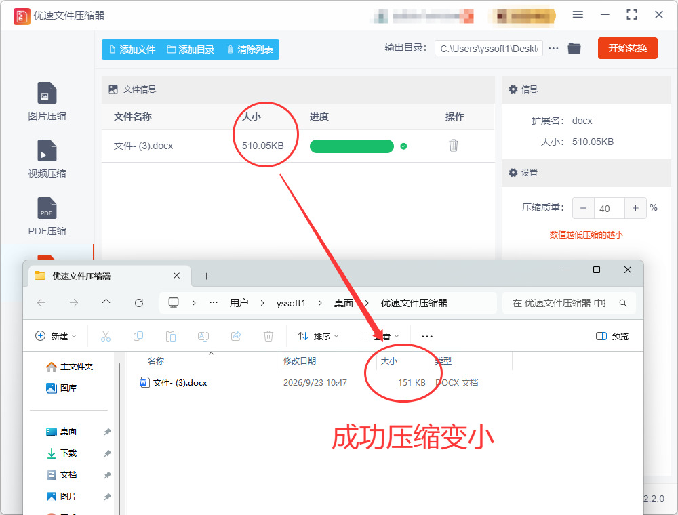Screen dimensions: 678x515
Task: Open the 图片压缩 image compression module
Action: 47,101
